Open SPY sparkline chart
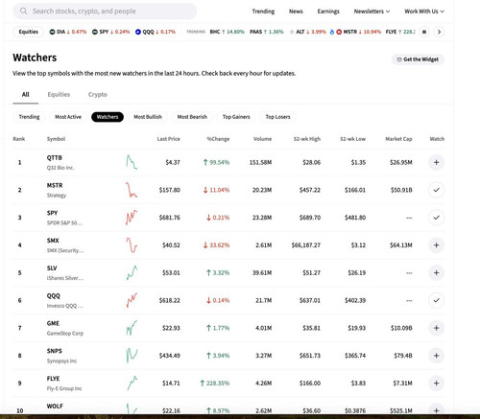Image resolution: width=480 pixels, height=419 pixels. coord(132,218)
